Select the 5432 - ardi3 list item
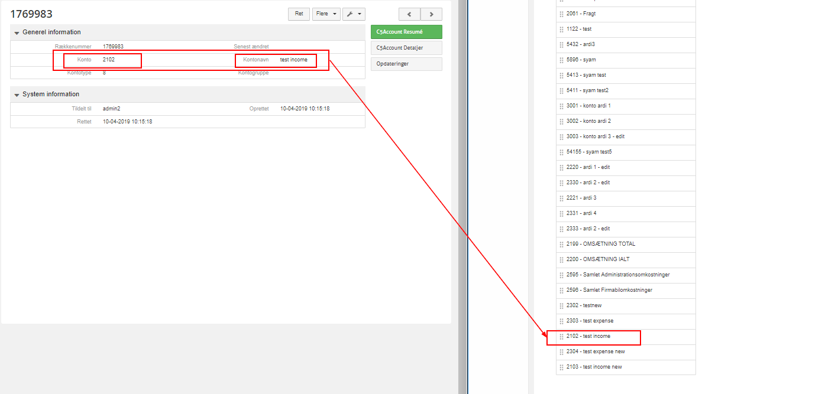Image resolution: width=825 pixels, height=394 pixels. pyautogui.click(x=580, y=45)
